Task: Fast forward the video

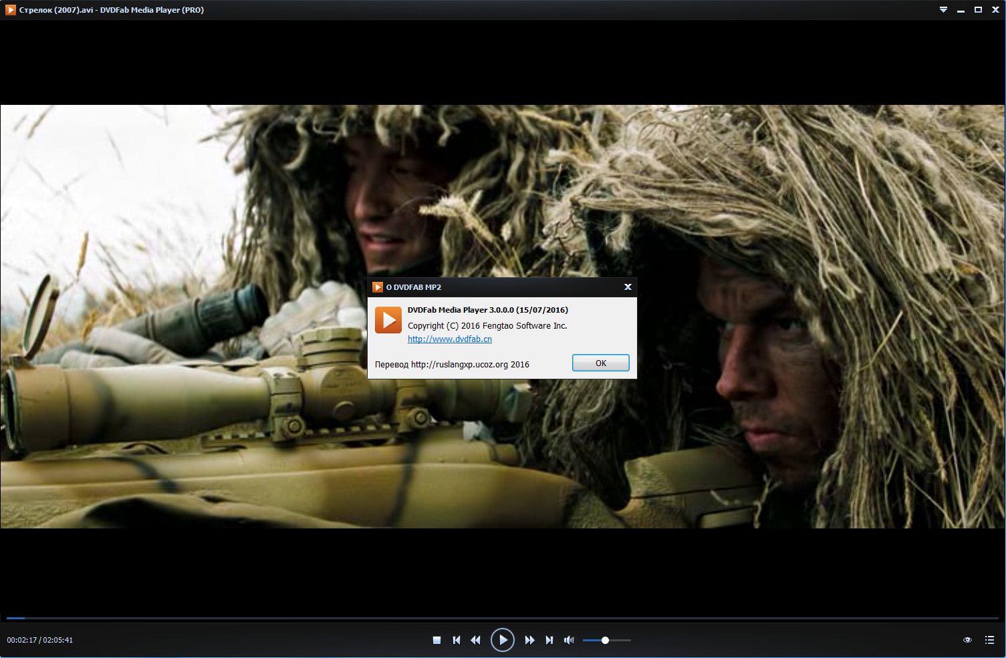Action: pos(529,640)
